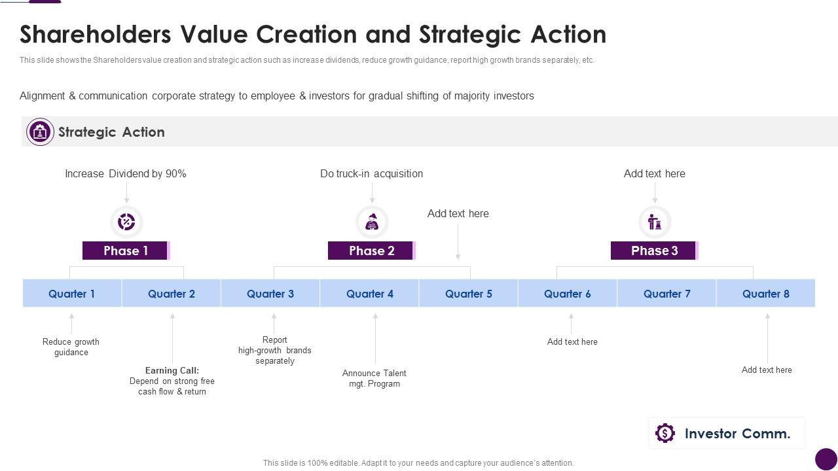Click the acquisition person icon above Phase 2
This screenshot has height=471, width=838.
point(372,222)
